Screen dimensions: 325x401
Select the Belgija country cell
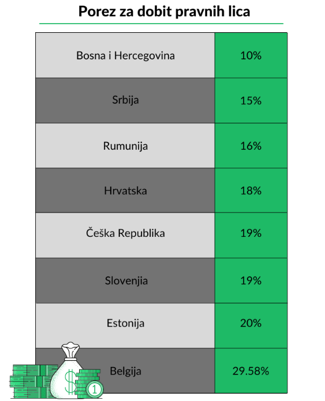(125, 371)
